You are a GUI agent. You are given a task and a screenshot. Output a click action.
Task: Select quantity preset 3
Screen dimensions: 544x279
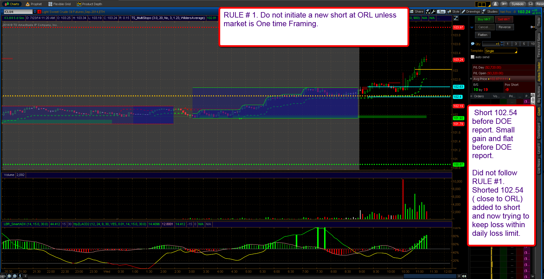(516, 44)
